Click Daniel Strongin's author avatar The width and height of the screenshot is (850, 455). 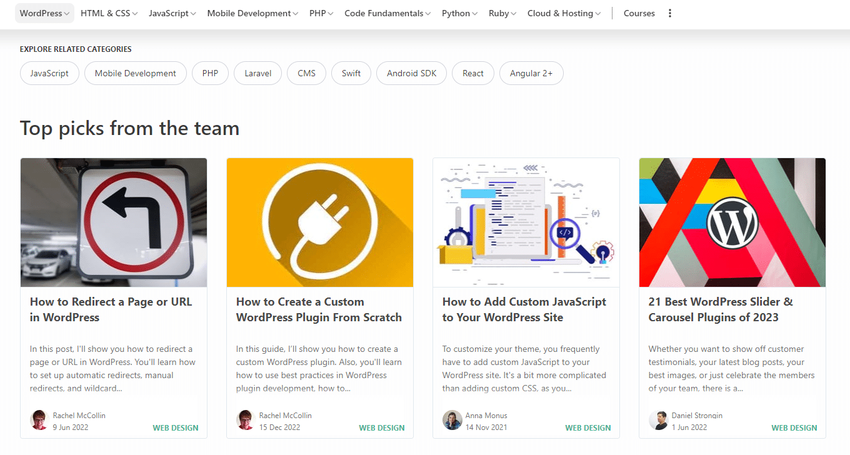[x=658, y=420]
